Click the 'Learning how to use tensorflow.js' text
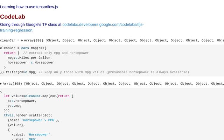 point(29,7)
